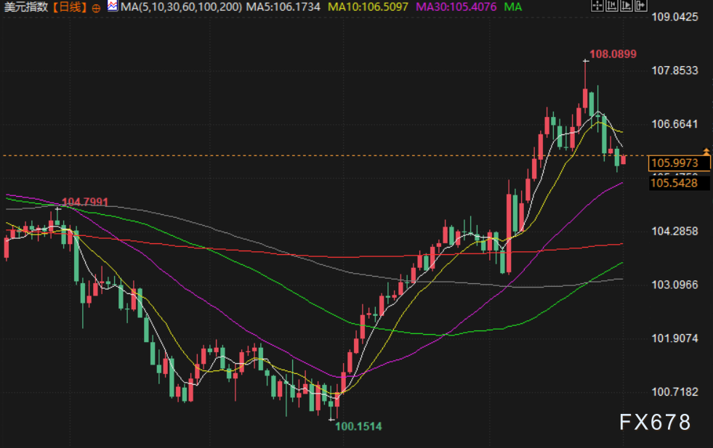The height and width of the screenshot is (448, 713).
Task: Select the white MA5:106.1734 legend entry
Action: click(x=283, y=7)
